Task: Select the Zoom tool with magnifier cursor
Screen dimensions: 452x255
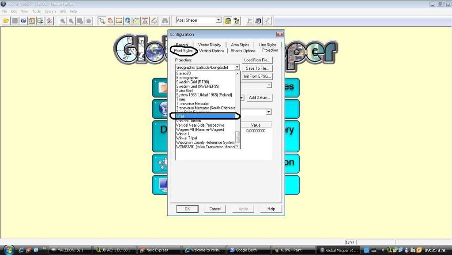Action: [x=102, y=21]
